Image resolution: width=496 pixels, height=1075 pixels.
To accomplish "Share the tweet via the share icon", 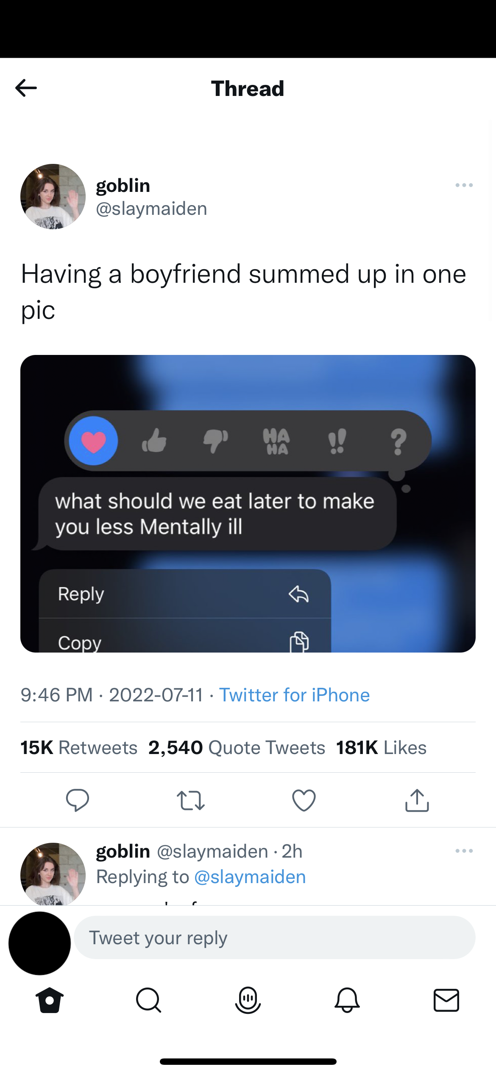I will [417, 800].
